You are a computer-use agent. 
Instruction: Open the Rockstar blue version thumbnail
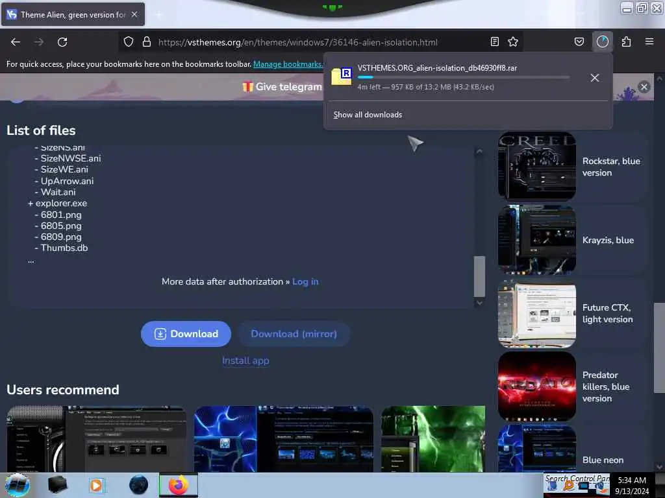[537, 166]
